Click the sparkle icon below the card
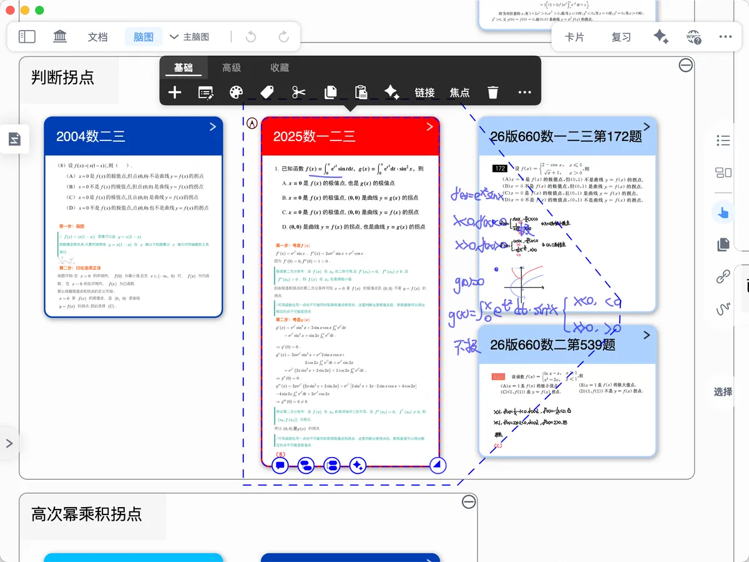 point(358,465)
